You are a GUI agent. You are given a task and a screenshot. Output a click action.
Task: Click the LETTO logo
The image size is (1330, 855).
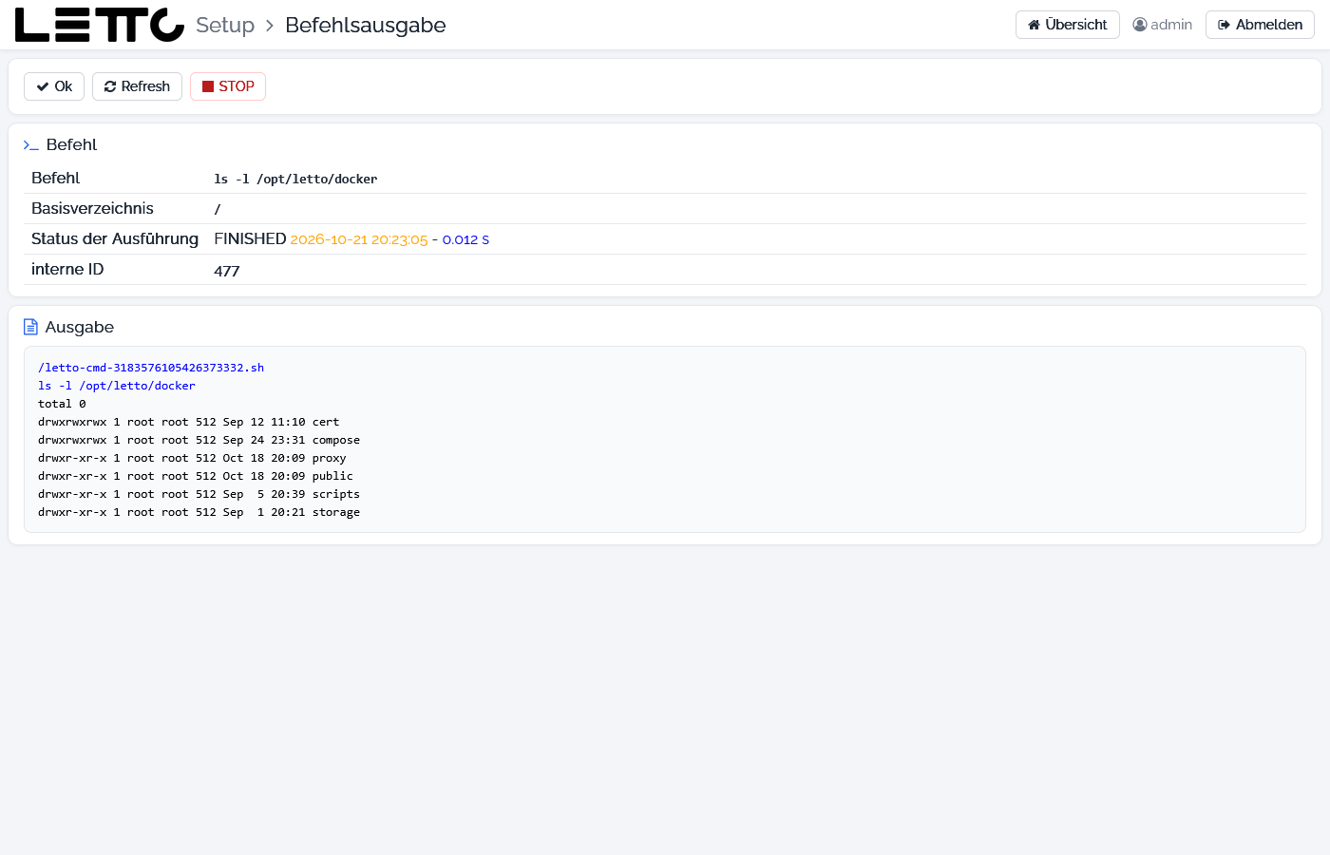100,25
